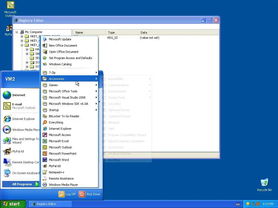This screenshot has height=208, width=278.
Task: Open Windows Catalog entry
Action: (70, 64)
